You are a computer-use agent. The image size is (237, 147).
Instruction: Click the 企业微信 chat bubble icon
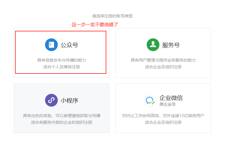[x=150, y=101]
